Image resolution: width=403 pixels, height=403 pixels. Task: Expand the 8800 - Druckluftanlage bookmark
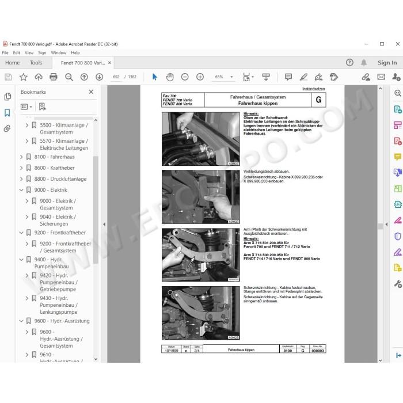pyautogui.click(x=21, y=179)
